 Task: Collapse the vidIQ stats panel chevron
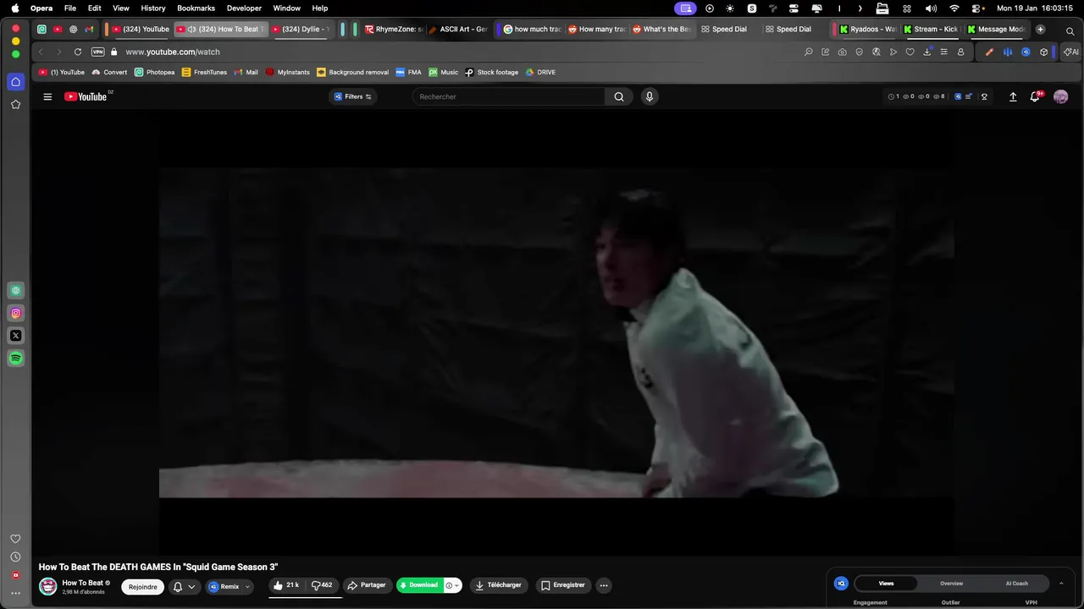tap(1061, 584)
